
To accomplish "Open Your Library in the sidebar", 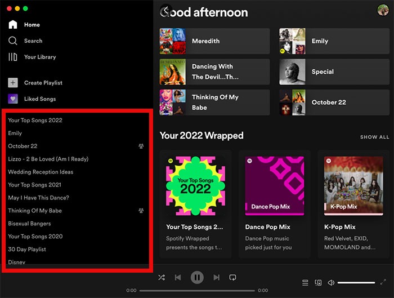I will pyautogui.click(x=32, y=57).
